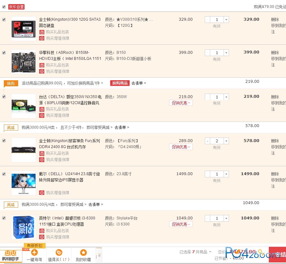
Task: Delete the ASRock B150M motherboard from cart
Action: click(x=275, y=53)
